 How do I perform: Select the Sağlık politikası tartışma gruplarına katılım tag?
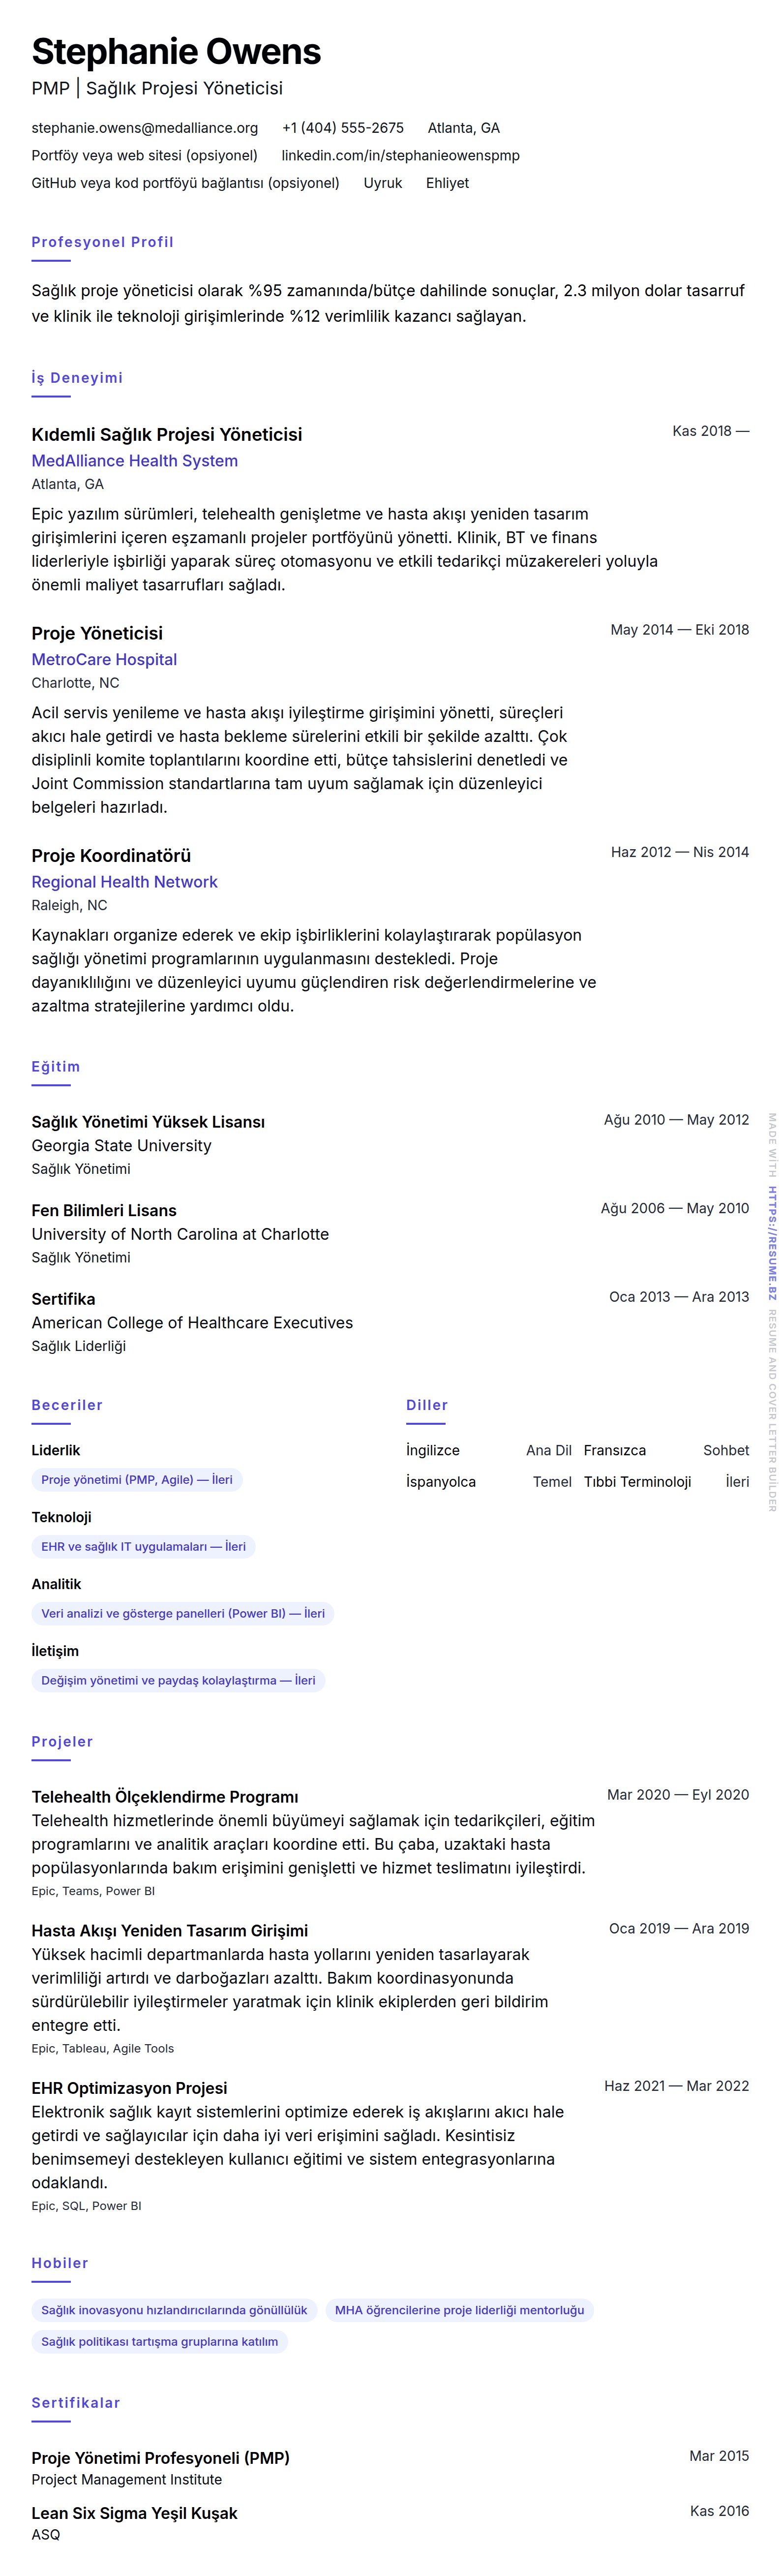click(x=159, y=2341)
